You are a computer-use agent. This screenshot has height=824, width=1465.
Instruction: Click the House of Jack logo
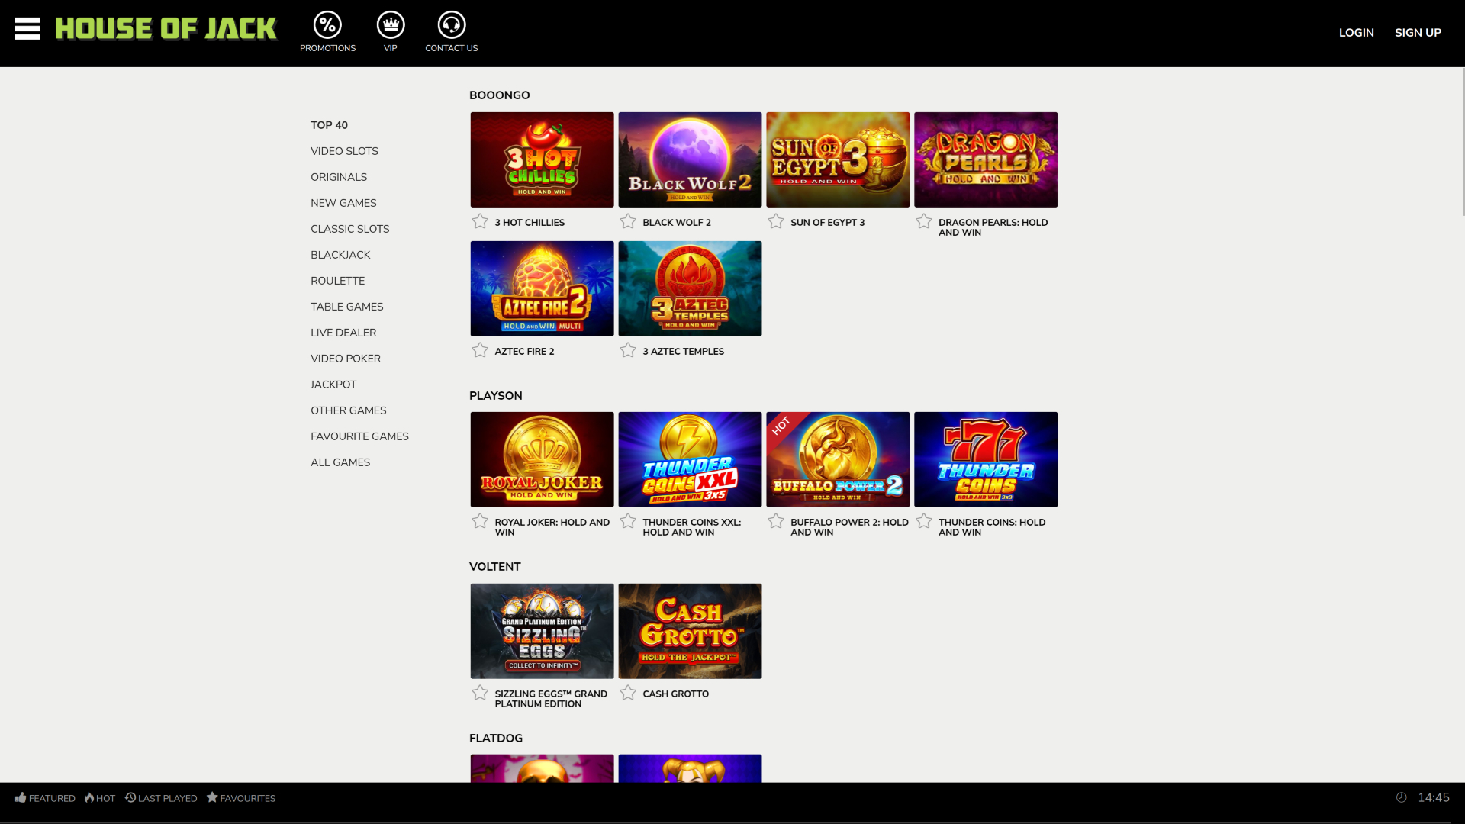pyautogui.click(x=166, y=28)
